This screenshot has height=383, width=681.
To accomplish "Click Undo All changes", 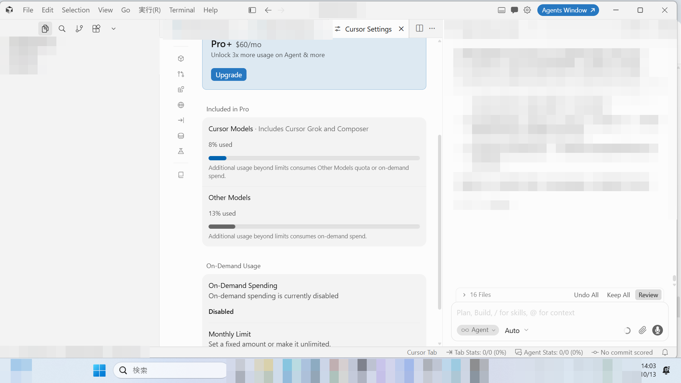I will click(x=586, y=295).
